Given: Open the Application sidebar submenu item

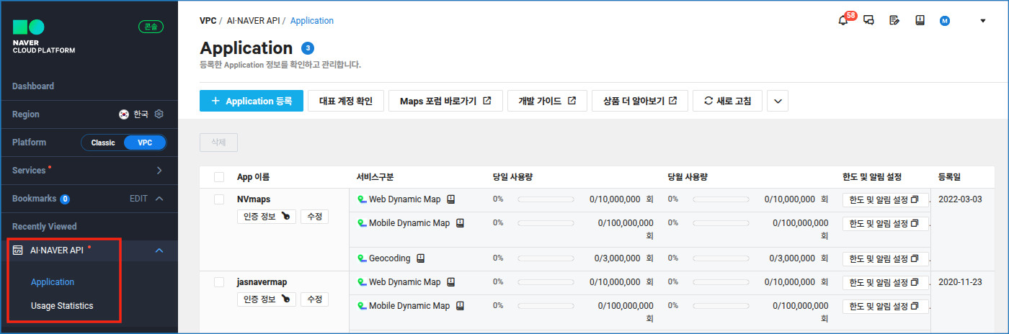Looking at the screenshot, I should coord(53,282).
